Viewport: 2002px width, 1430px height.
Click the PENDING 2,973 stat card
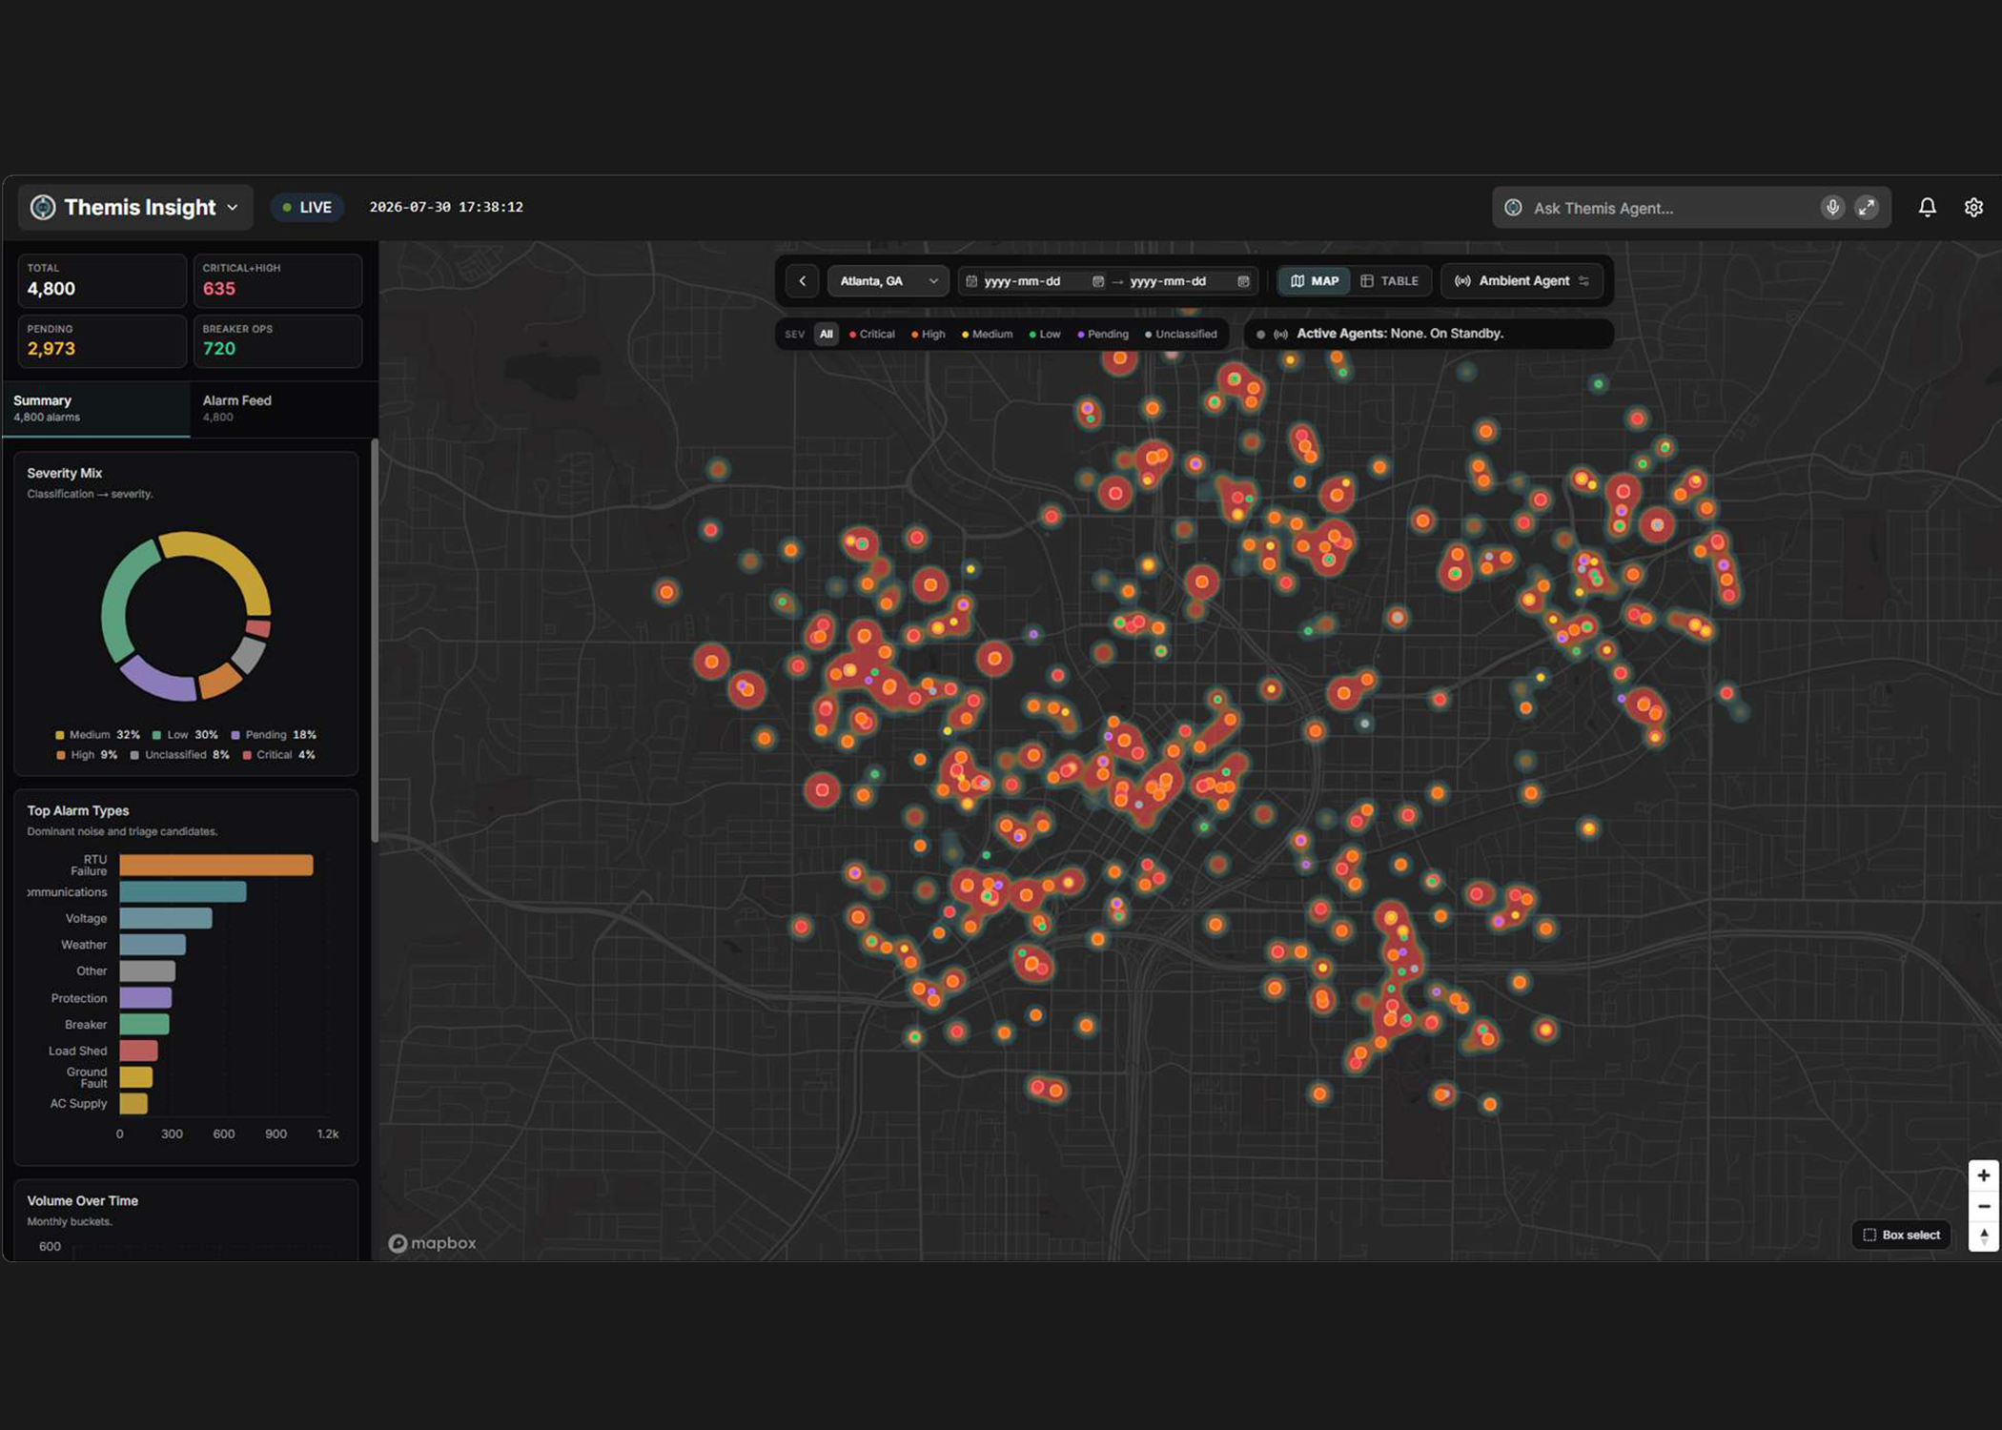point(102,341)
